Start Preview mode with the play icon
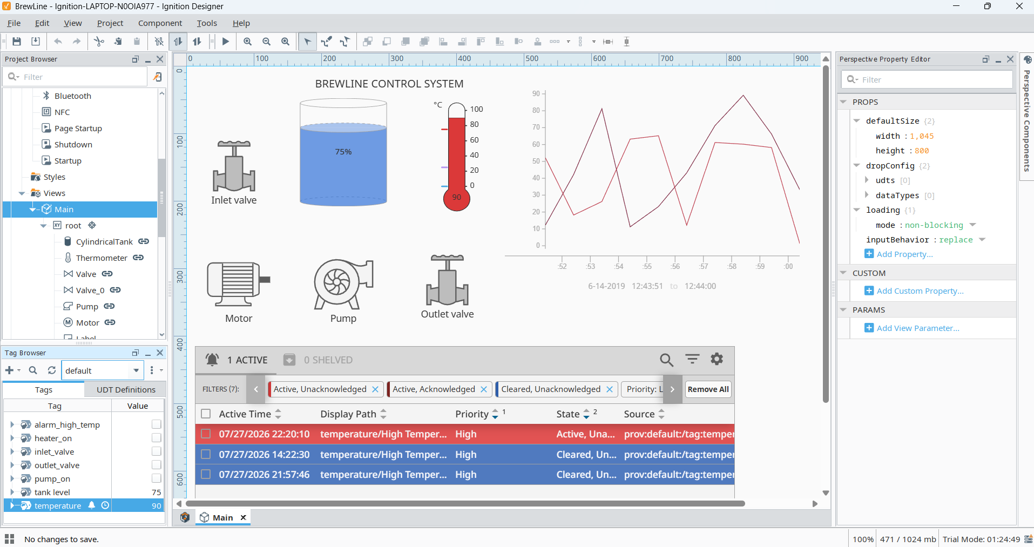1034x547 pixels. (x=226, y=42)
